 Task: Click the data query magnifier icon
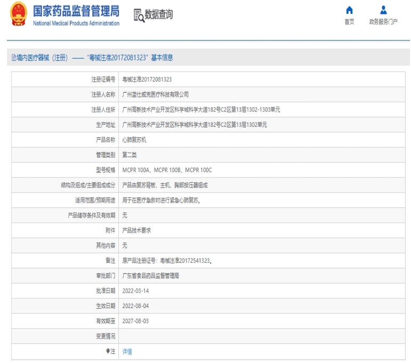[138, 15]
